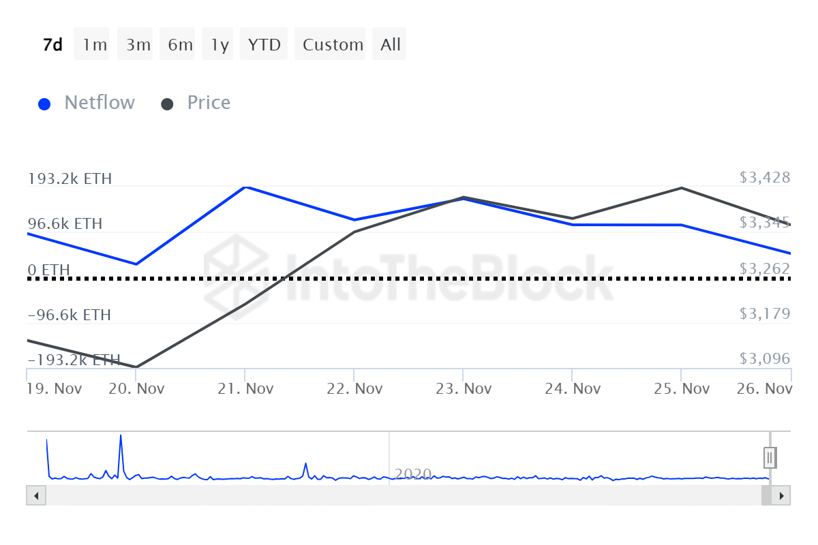Click the navigator right scroll arrow
Screen dimensions: 818x545
pyautogui.click(x=782, y=495)
